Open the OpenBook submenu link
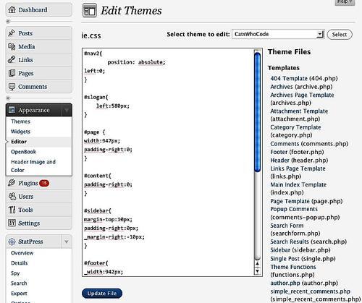This screenshot has height=303, width=362. [x=23, y=152]
